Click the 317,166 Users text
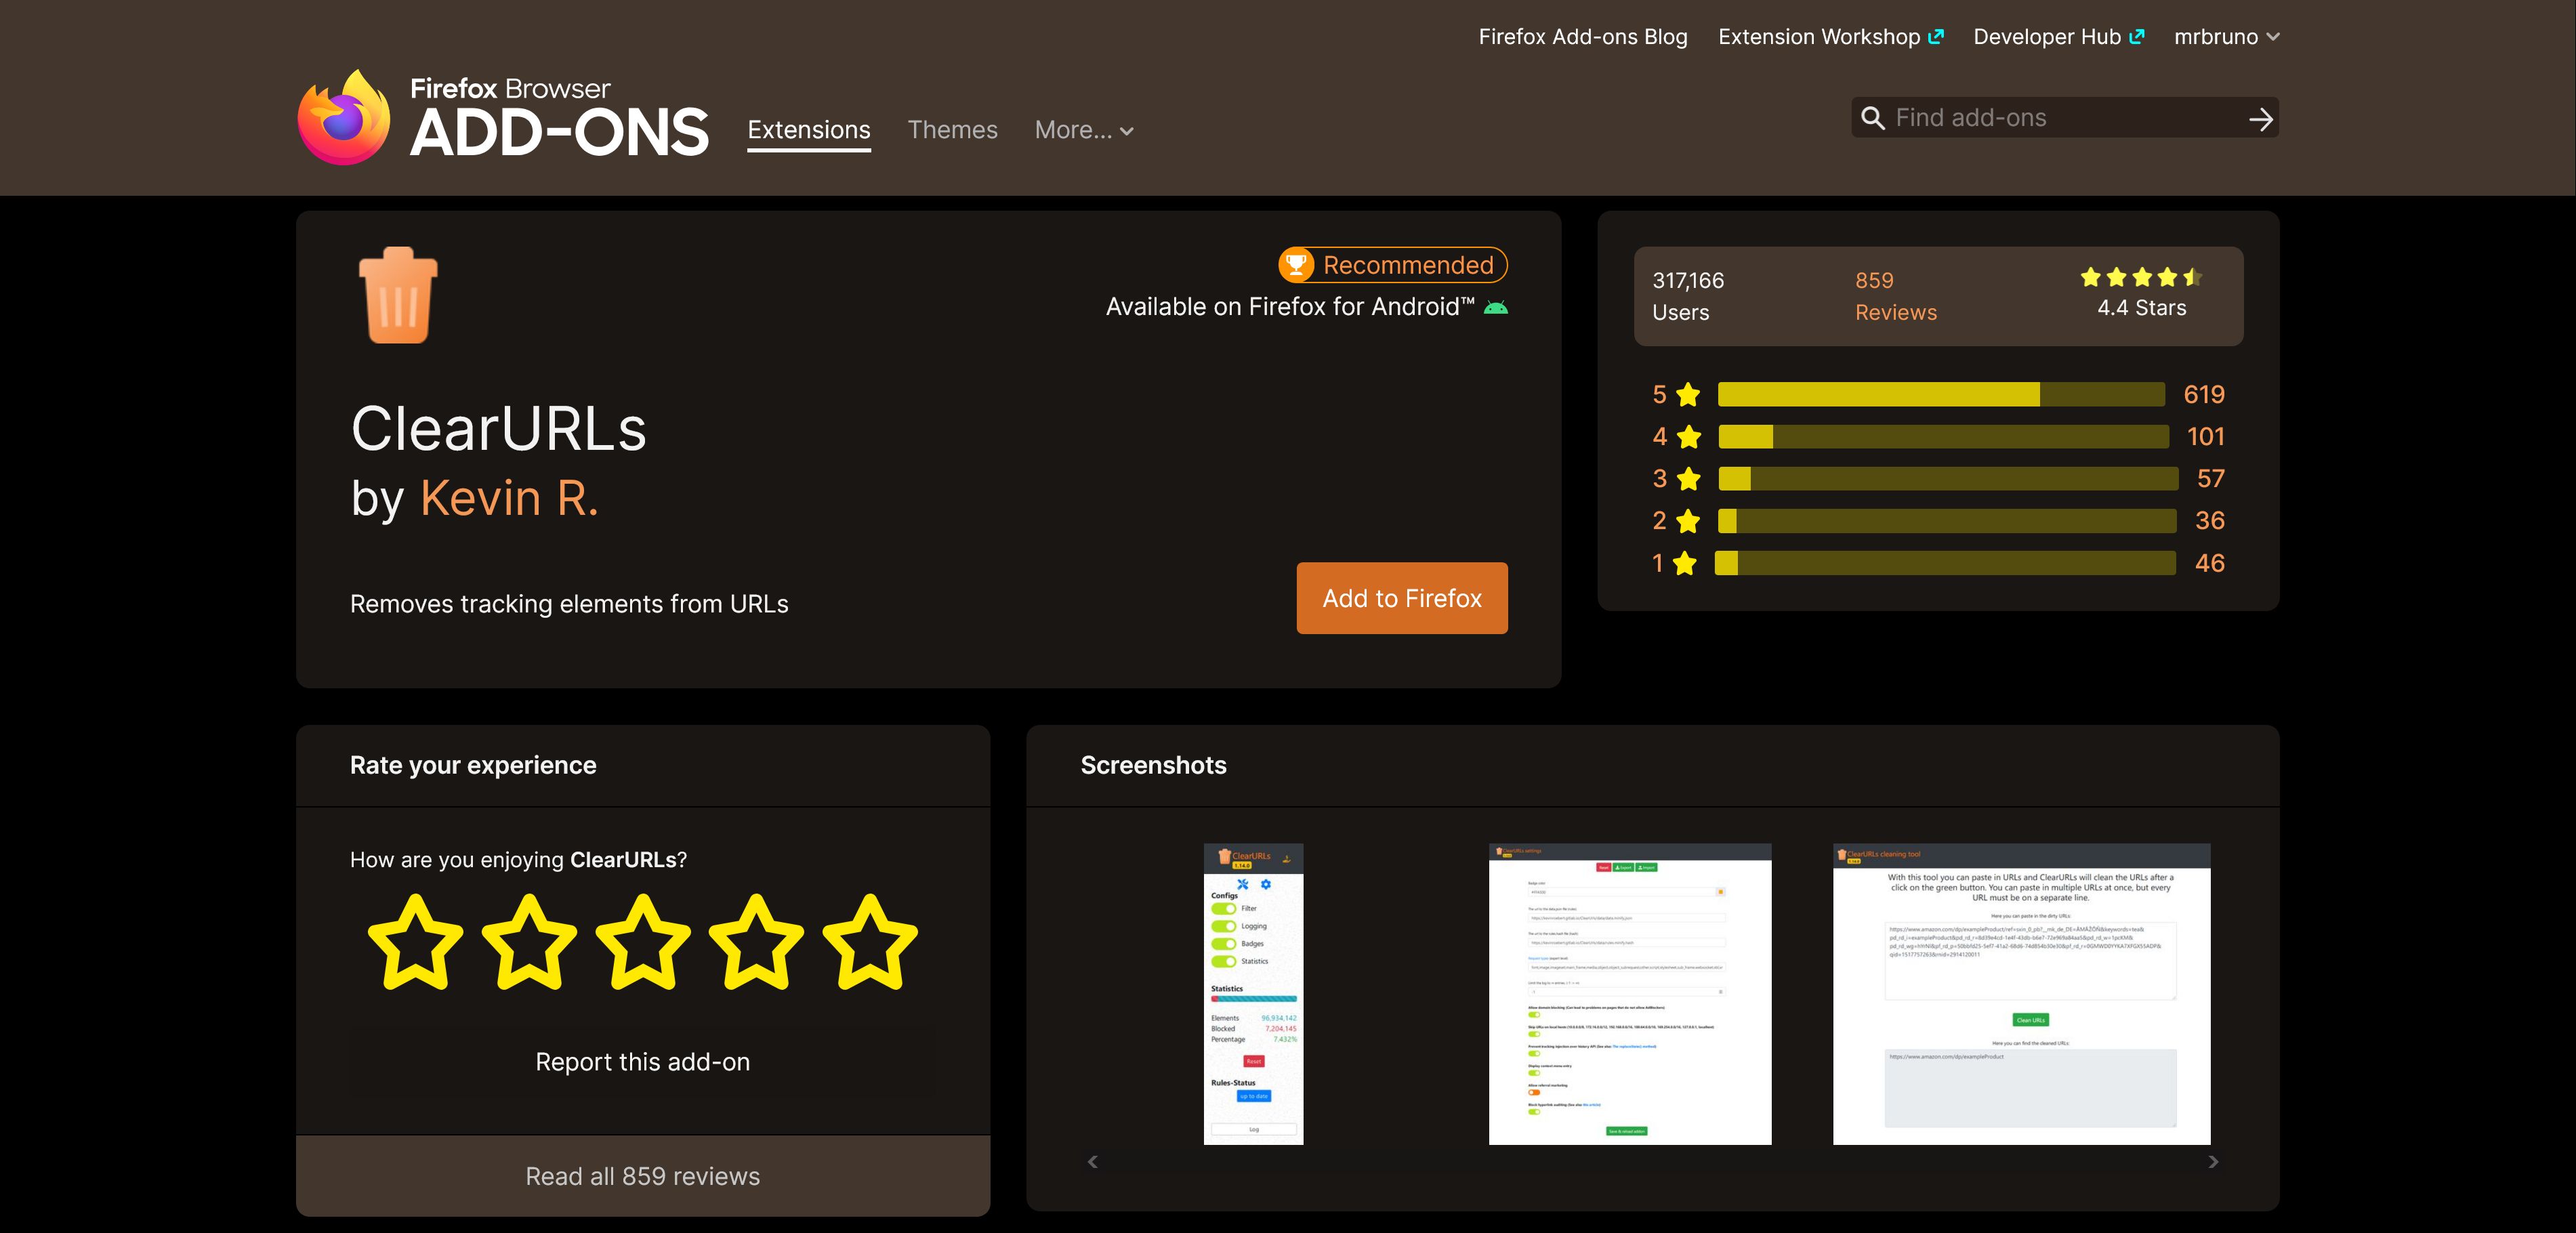This screenshot has width=2576, height=1233. (x=1689, y=296)
